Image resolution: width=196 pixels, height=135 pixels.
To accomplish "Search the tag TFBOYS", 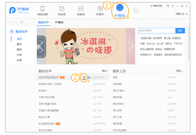I will (178, 43).
